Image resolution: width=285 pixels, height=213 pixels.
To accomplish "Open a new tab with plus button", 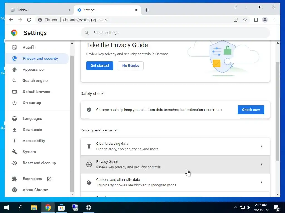I will click(147, 10).
